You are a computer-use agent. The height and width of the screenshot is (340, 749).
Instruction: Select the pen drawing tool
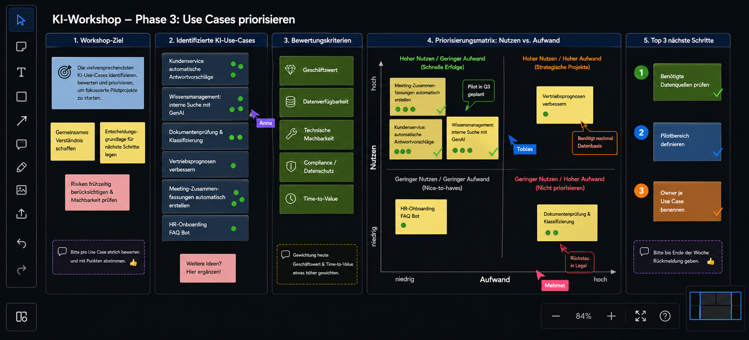pos(21,167)
